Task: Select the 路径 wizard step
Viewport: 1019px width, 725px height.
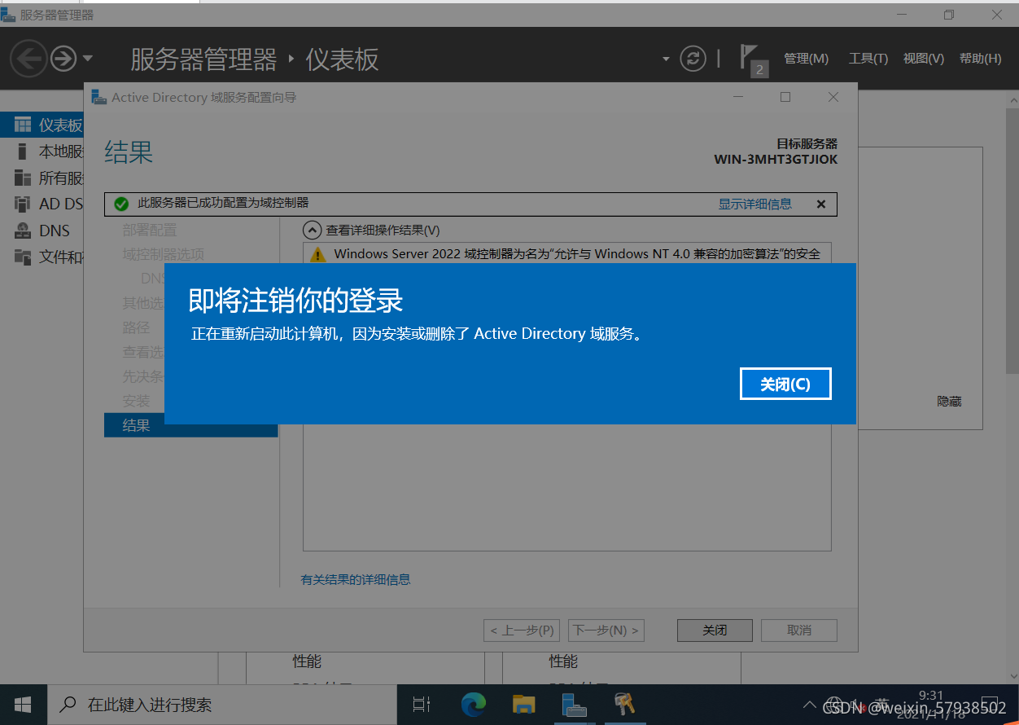Action: (x=136, y=327)
